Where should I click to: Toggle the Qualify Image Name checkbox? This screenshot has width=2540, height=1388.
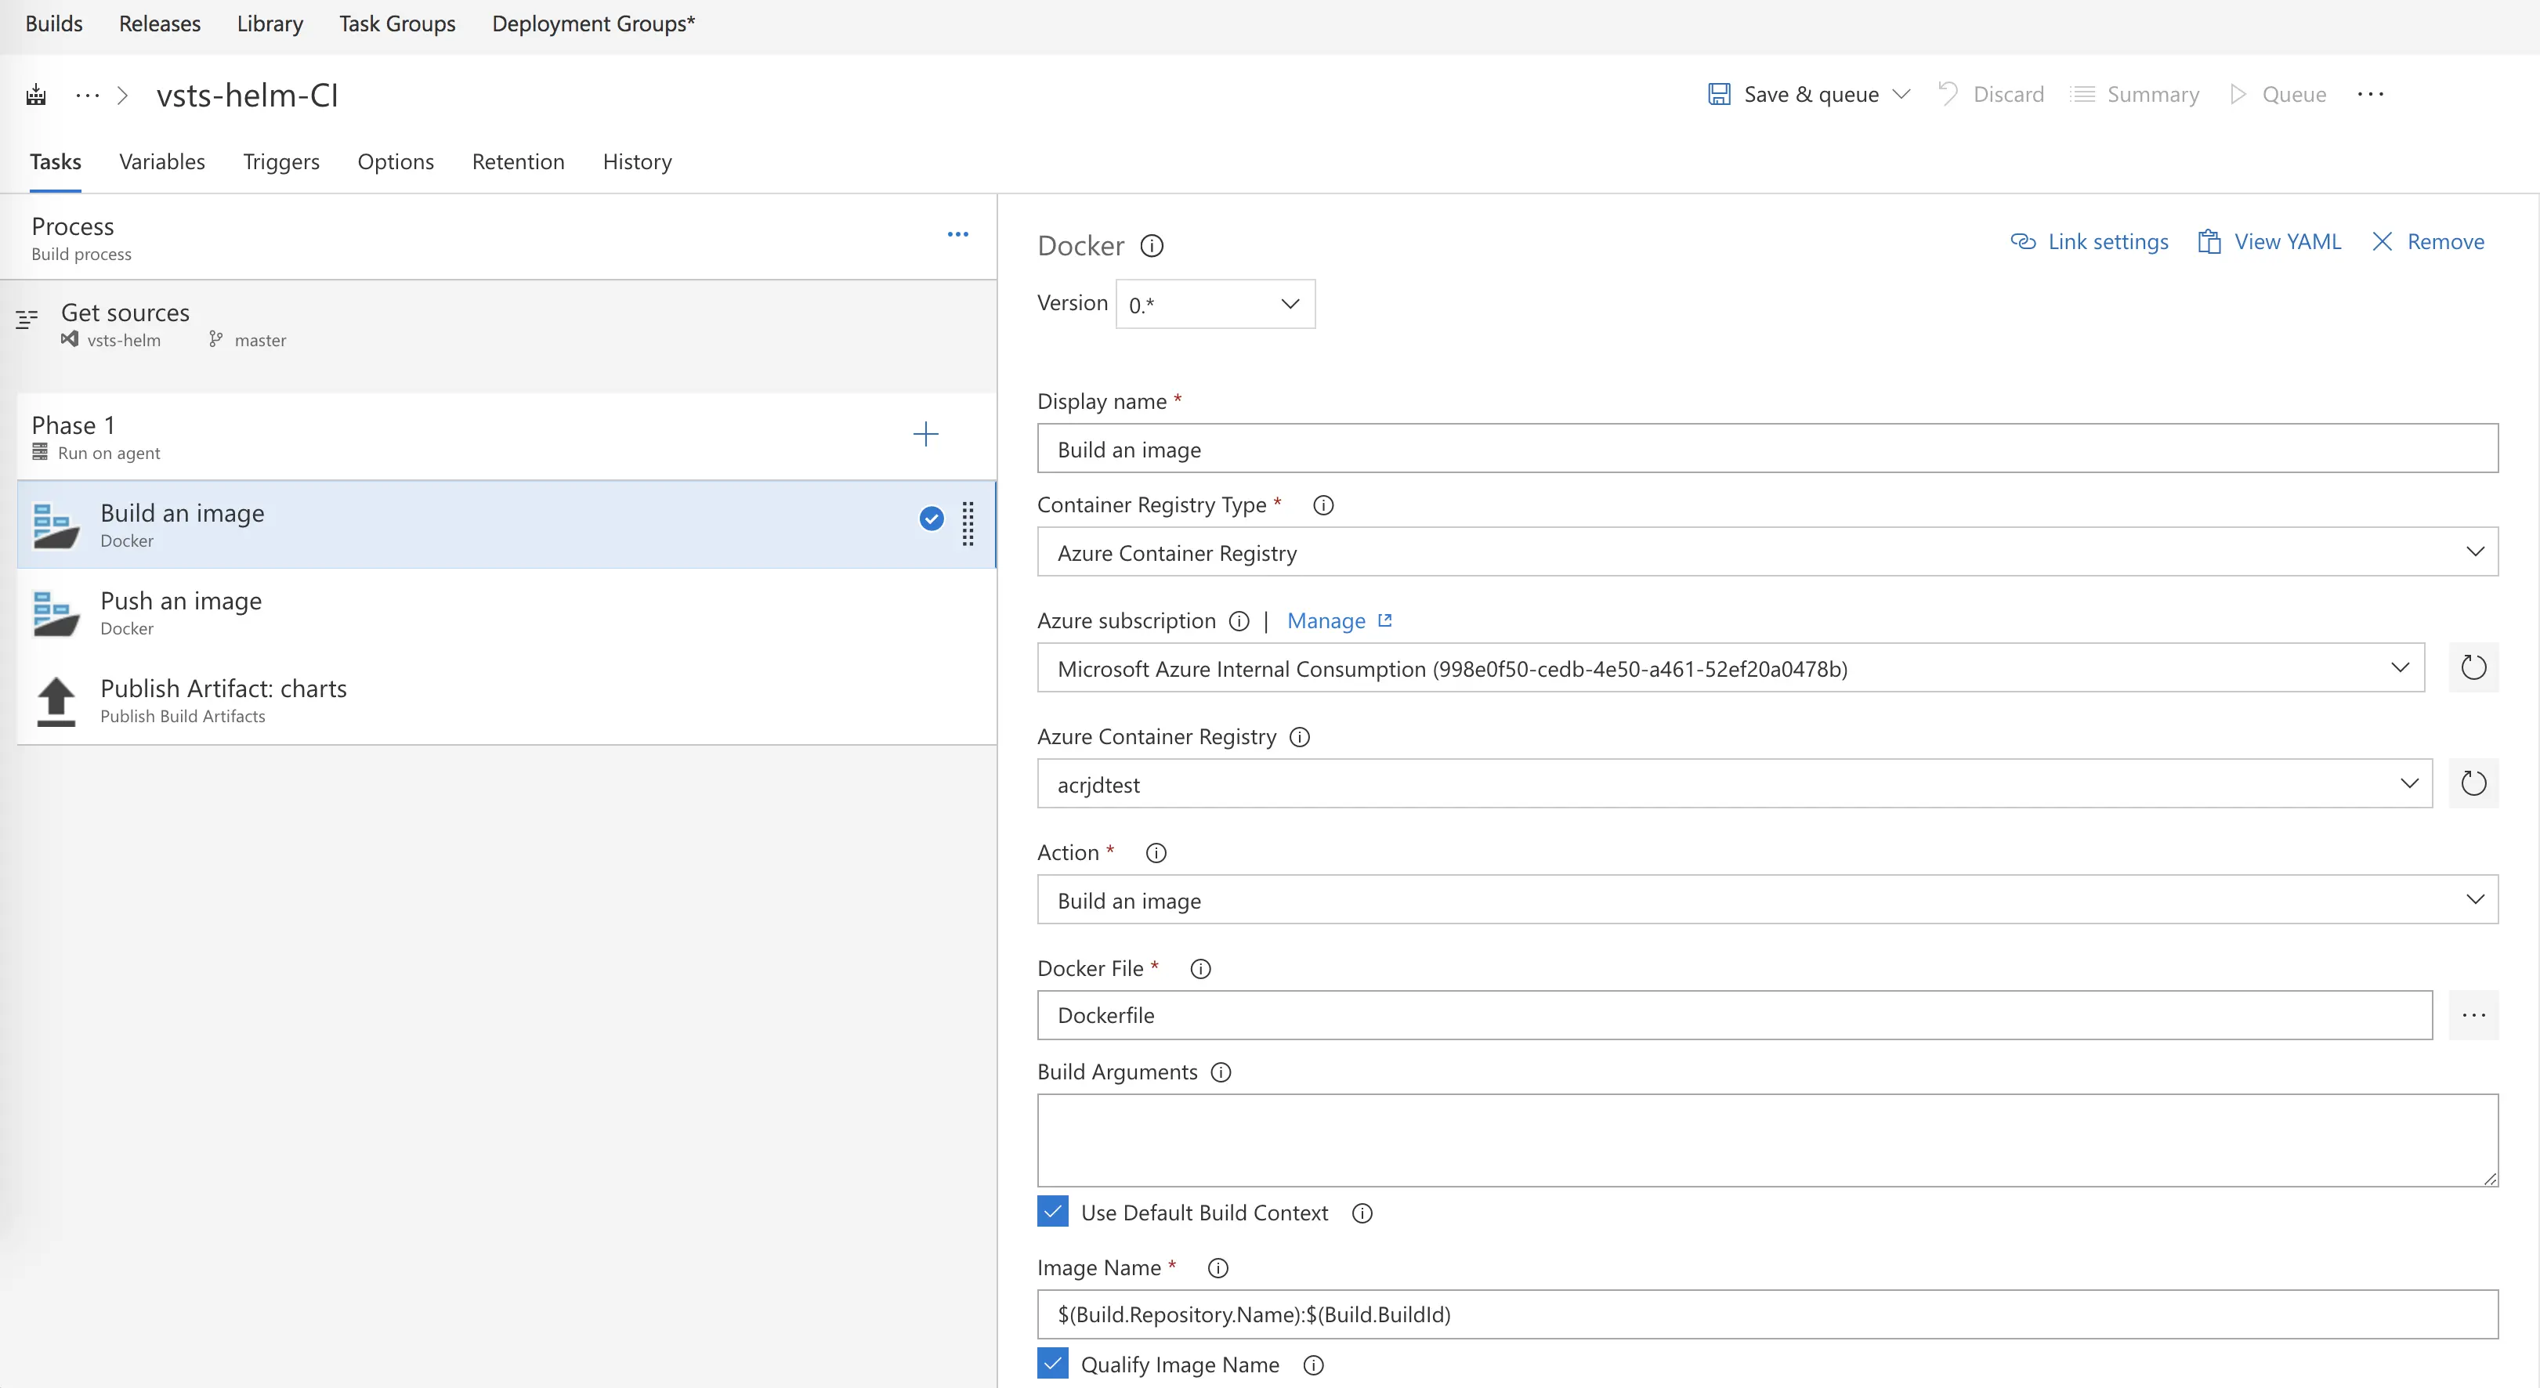(1053, 1364)
